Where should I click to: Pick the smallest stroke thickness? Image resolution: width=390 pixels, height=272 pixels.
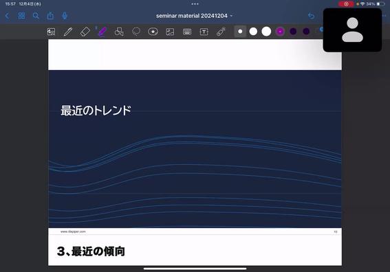click(x=240, y=32)
